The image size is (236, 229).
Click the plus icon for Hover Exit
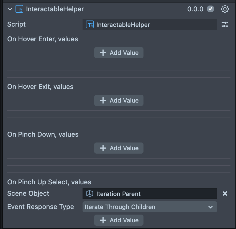pos(103,100)
